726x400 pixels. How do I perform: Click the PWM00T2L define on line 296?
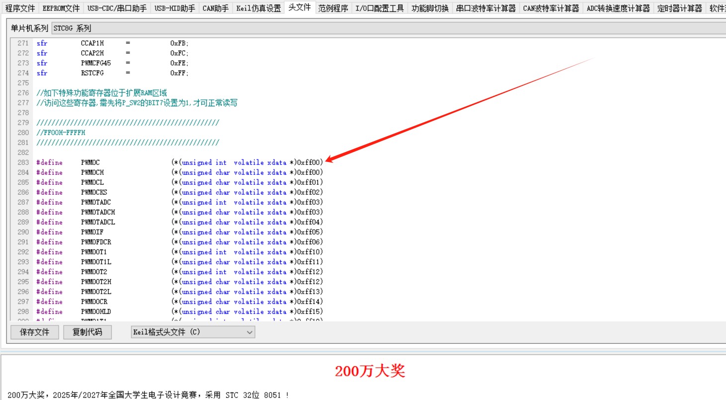(96, 292)
